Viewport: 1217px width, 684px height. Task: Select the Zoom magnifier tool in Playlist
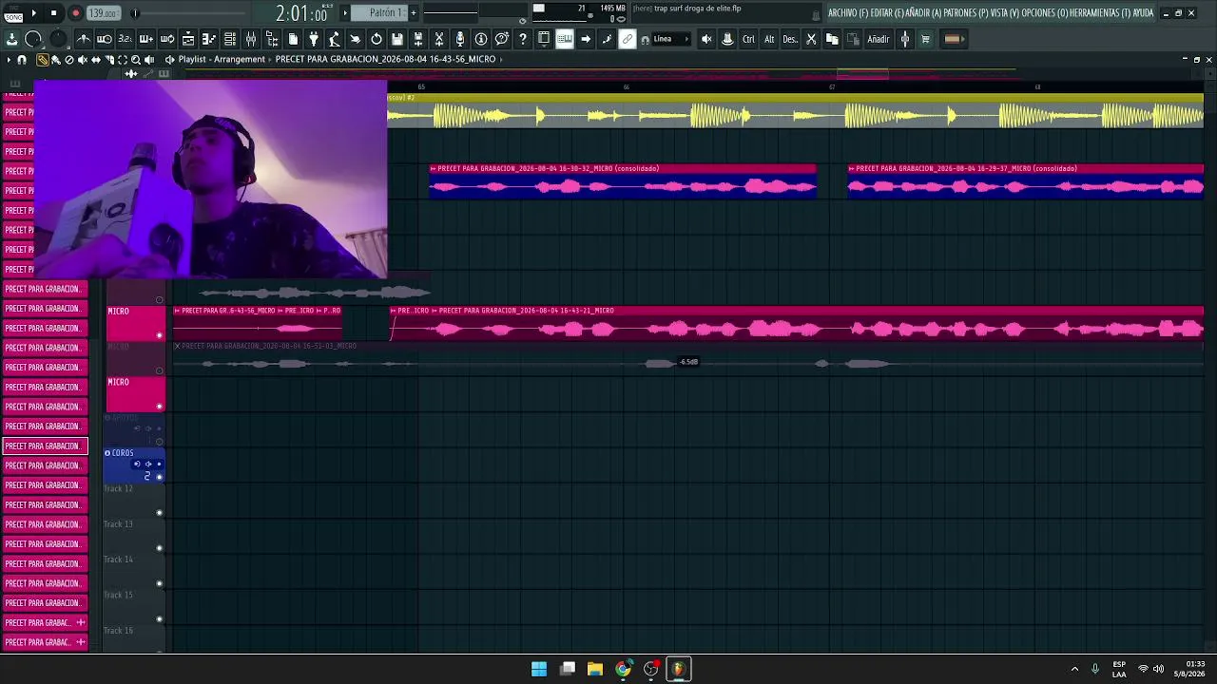pyautogui.click(x=135, y=59)
